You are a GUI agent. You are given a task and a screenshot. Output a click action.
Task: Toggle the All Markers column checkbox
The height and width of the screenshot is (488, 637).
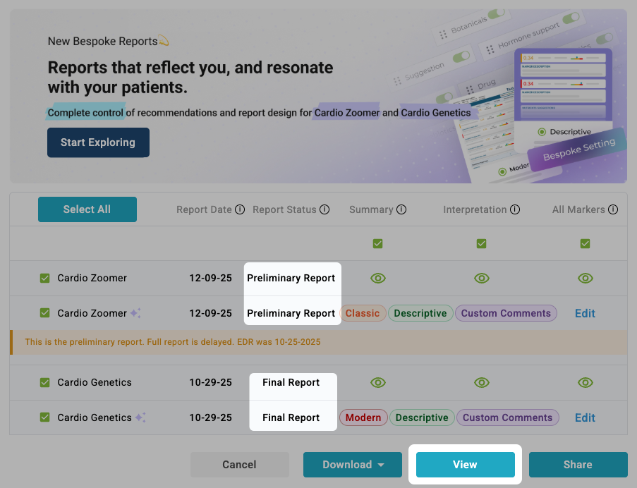pos(586,244)
